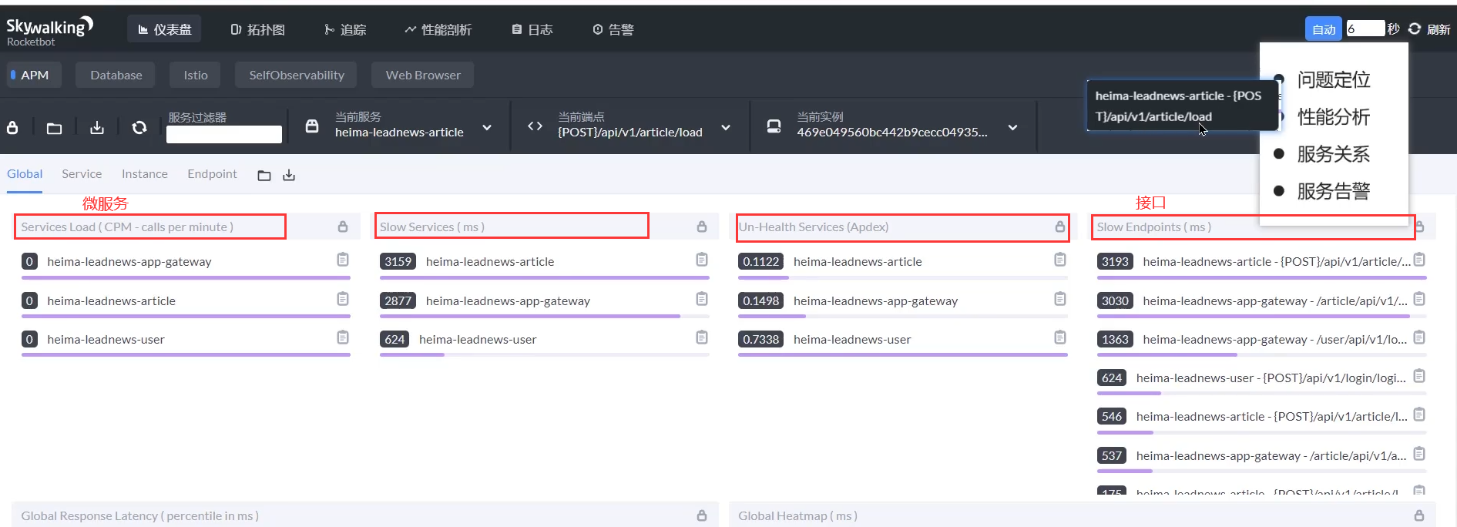Click the reload dashboard circular arrows icon
The image size is (1457, 527).
click(139, 128)
